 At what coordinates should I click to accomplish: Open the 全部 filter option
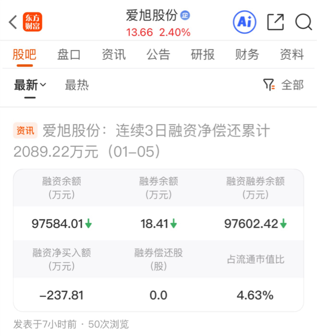pyautogui.click(x=293, y=85)
